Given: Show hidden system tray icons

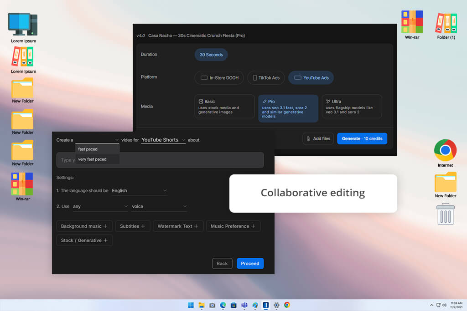Looking at the screenshot, I should click(431, 305).
